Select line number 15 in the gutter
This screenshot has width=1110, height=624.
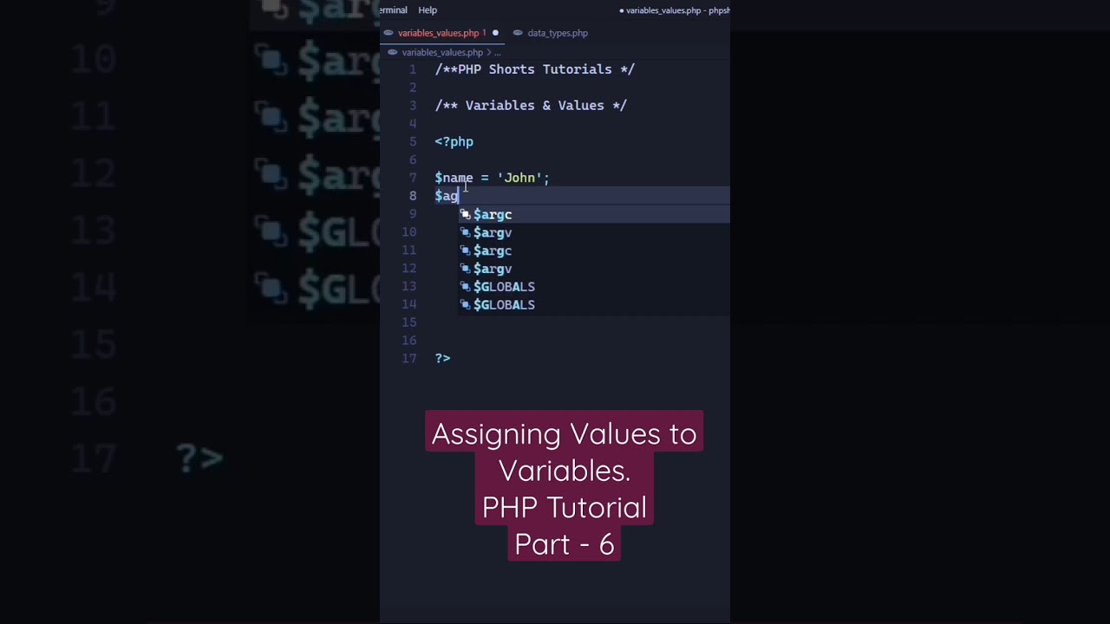pos(409,322)
